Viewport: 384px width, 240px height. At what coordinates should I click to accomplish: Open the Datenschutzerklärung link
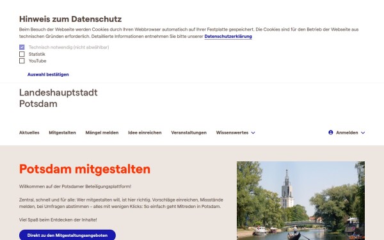pyautogui.click(x=228, y=36)
